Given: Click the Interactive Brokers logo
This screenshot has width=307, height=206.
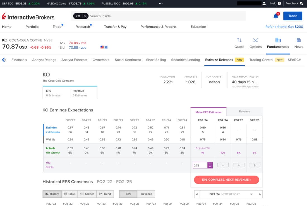Looking at the screenshot, I should click(x=28, y=16).
